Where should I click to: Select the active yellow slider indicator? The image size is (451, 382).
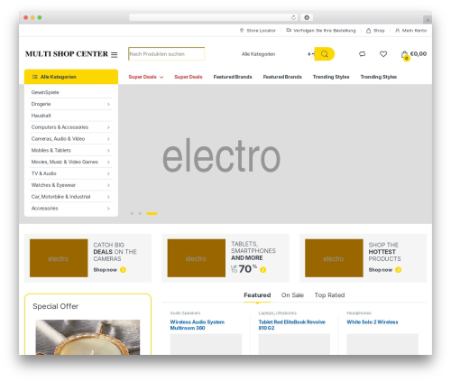[152, 213]
